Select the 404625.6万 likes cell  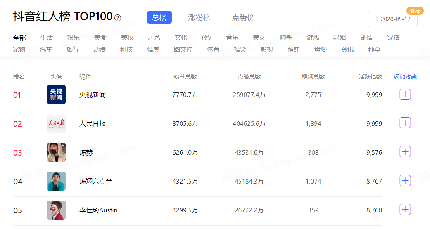[x=249, y=124]
